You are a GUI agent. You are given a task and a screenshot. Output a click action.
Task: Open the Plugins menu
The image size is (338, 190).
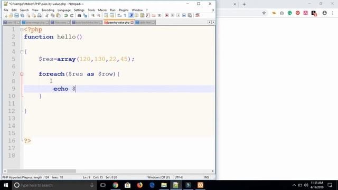(x=123, y=10)
